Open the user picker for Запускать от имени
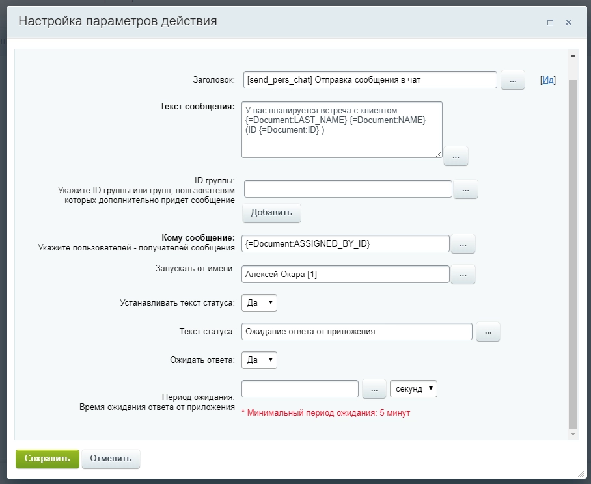 pos(463,274)
